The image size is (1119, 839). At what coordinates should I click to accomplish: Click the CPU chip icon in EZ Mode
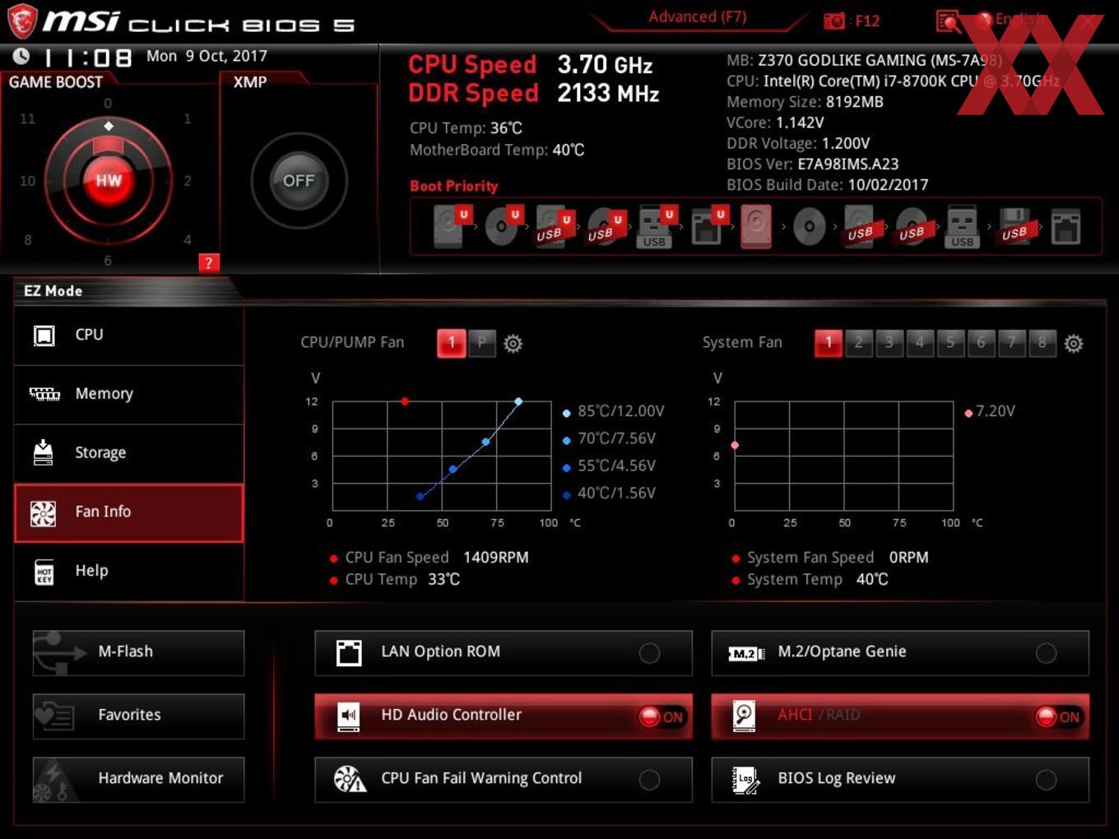tap(44, 336)
